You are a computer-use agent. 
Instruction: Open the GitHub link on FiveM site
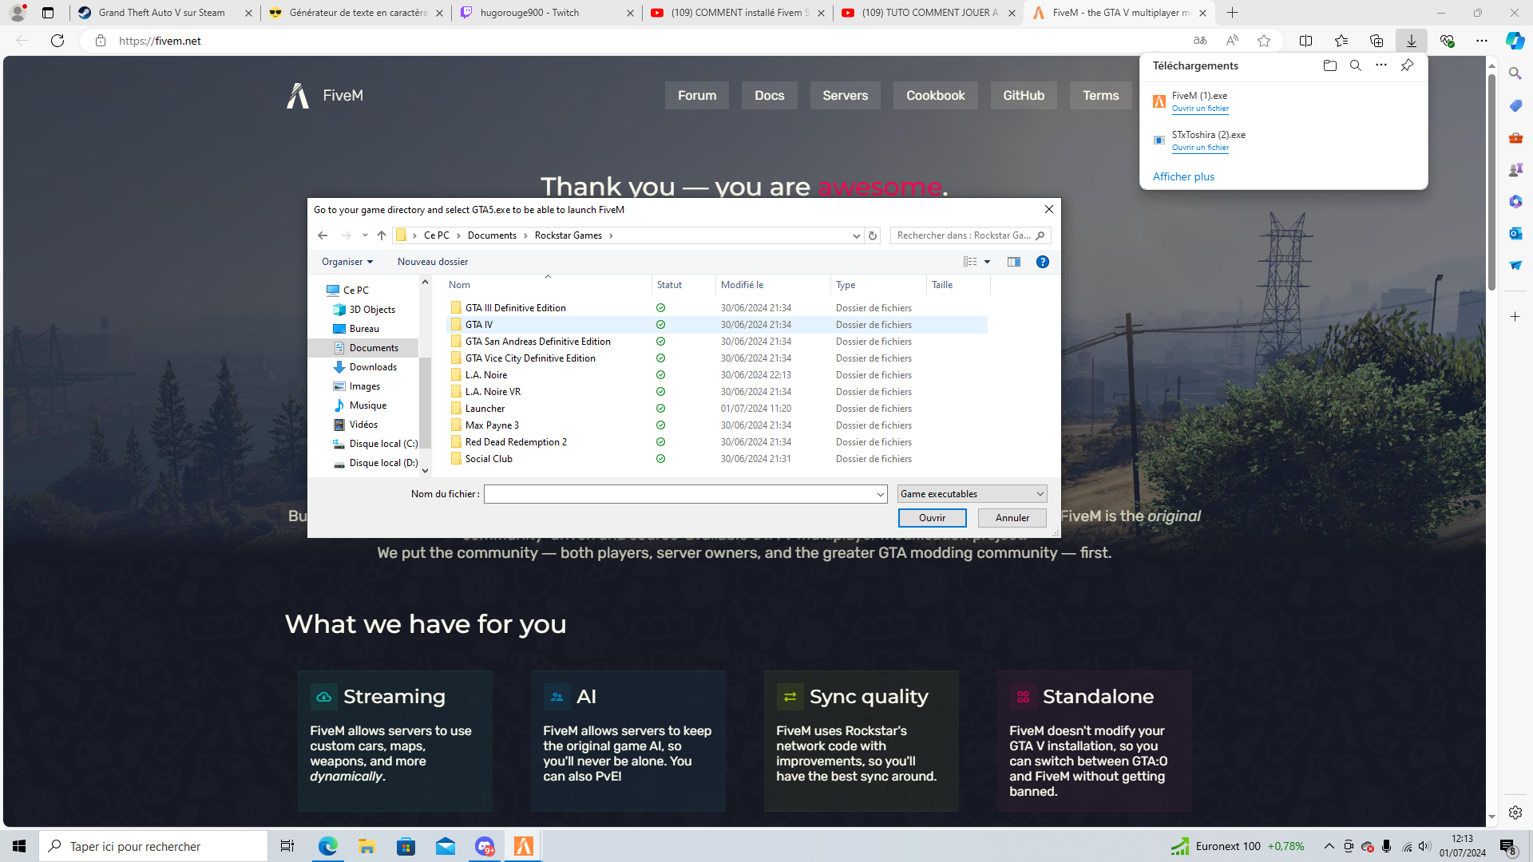pyautogui.click(x=1024, y=96)
